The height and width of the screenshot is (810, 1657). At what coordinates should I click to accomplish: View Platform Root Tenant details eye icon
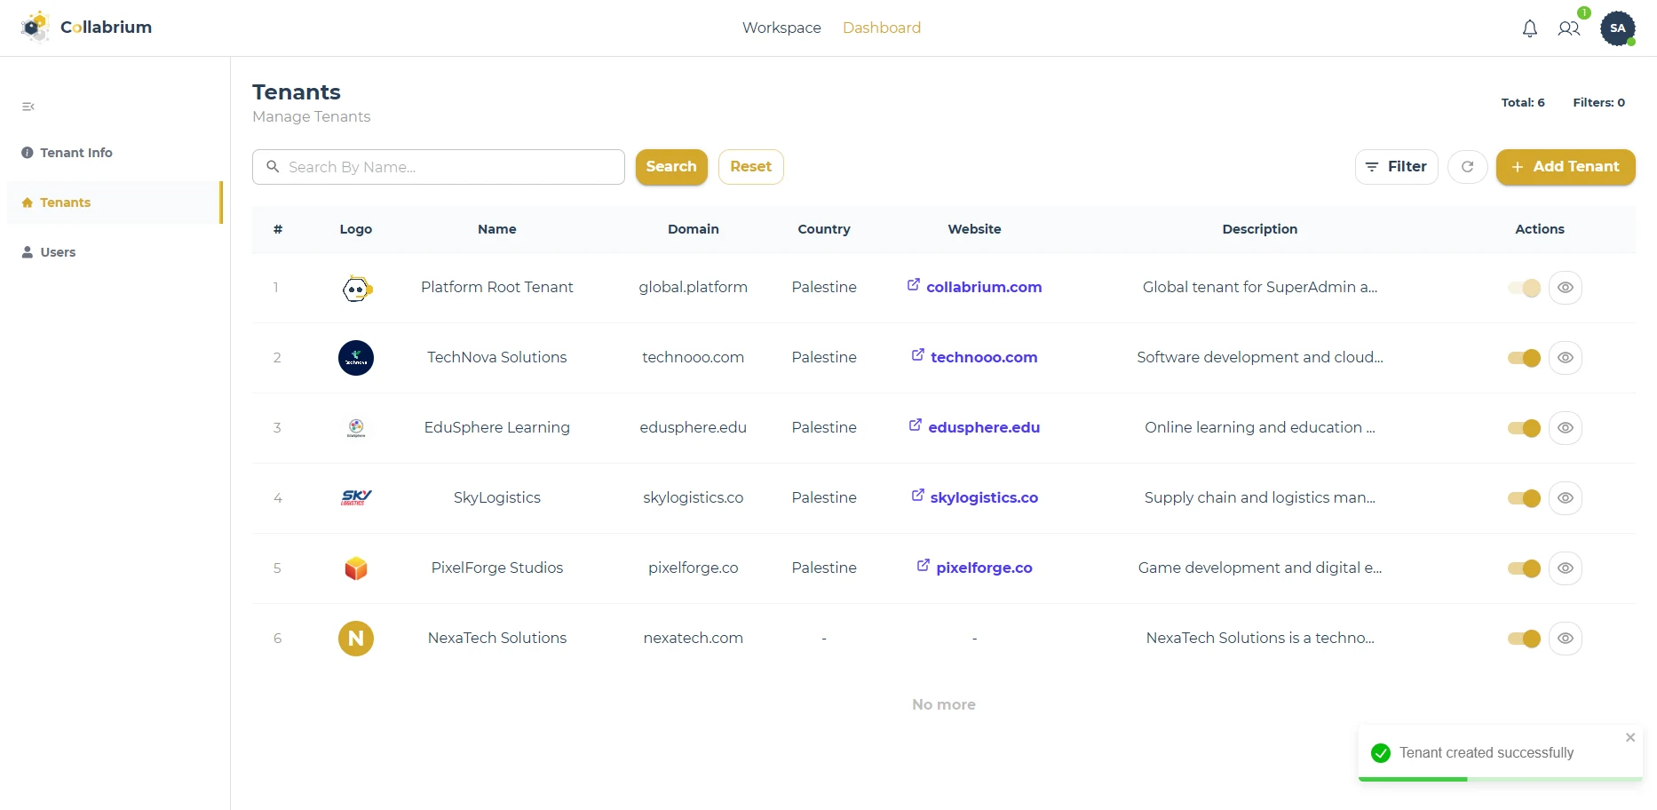coord(1566,288)
